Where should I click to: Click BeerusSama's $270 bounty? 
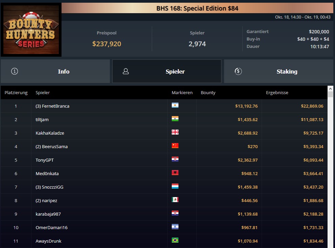253,146
